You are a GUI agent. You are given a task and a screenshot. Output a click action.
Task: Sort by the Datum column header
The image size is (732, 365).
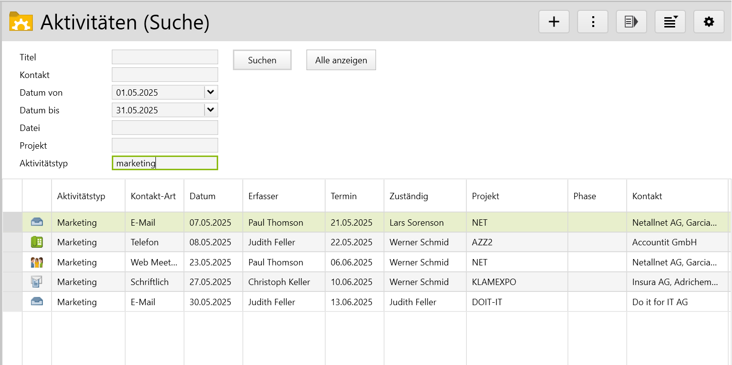[x=202, y=196]
